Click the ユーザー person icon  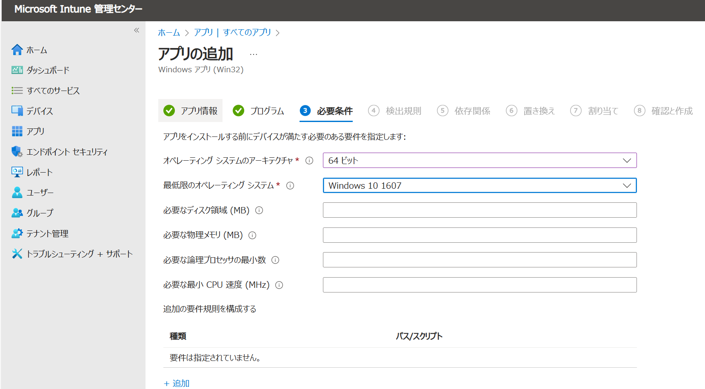pos(17,193)
